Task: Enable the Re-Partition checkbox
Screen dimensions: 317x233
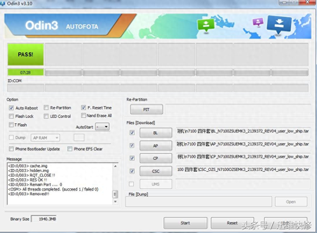Action: [x=46, y=108]
